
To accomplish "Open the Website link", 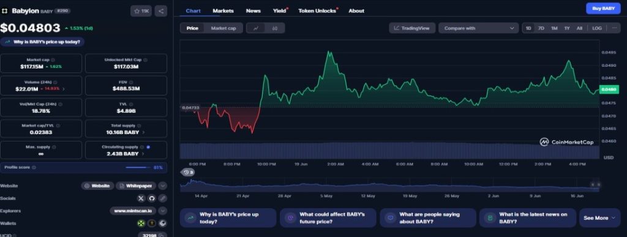I will click(97, 186).
